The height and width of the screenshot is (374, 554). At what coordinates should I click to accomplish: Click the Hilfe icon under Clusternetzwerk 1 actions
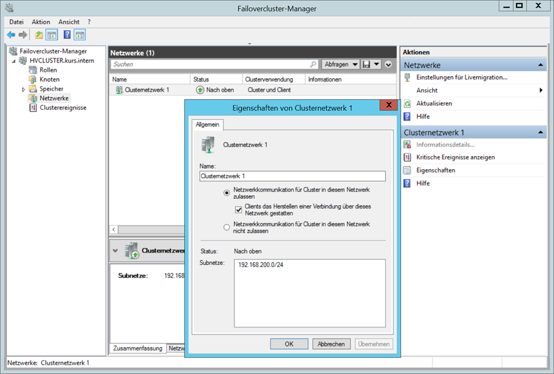click(407, 183)
